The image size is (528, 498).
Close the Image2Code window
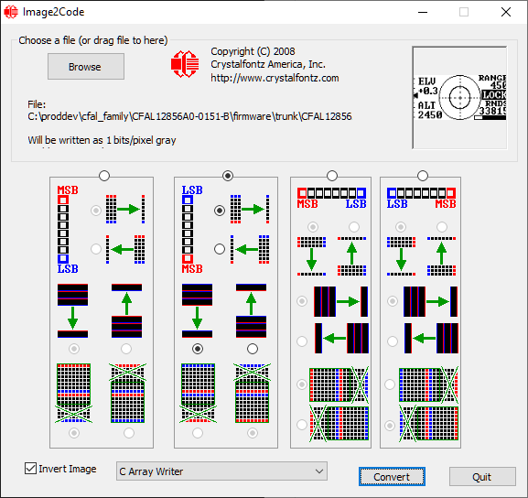(x=506, y=12)
